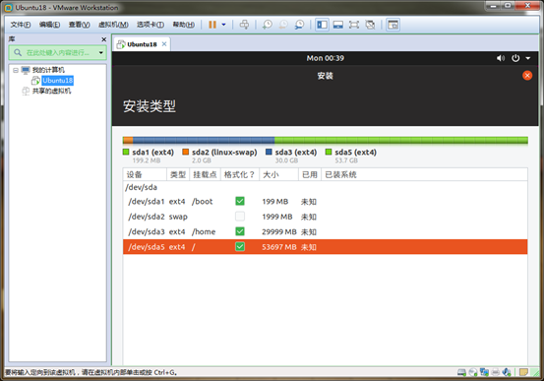The width and height of the screenshot is (544, 381).
Task: Select the /dev/sda3 /home partition row
Action: click(325, 231)
